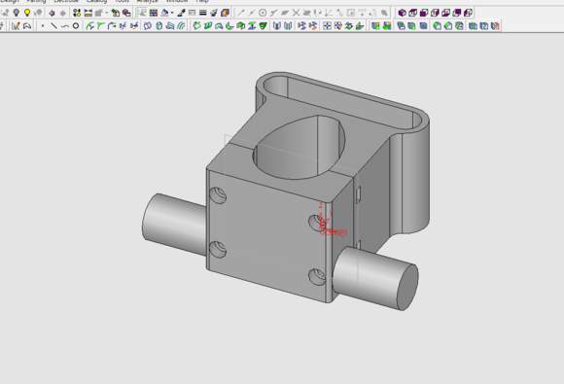The height and width of the screenshot is (384, 564).
Task: Select the lower-right bolt hole on front face
Action: click(317, 277)
